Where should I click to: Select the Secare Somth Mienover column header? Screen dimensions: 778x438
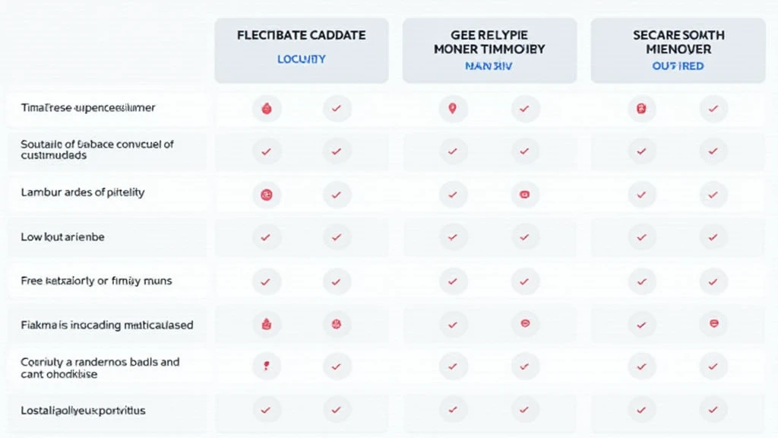click(678, 42)
